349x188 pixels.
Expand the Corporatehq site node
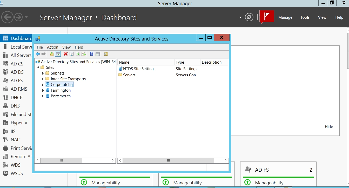pos(43,85)
